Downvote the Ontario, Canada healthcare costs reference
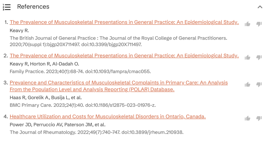The height and width of the screenshot is (142, 266). click(259, 118)
